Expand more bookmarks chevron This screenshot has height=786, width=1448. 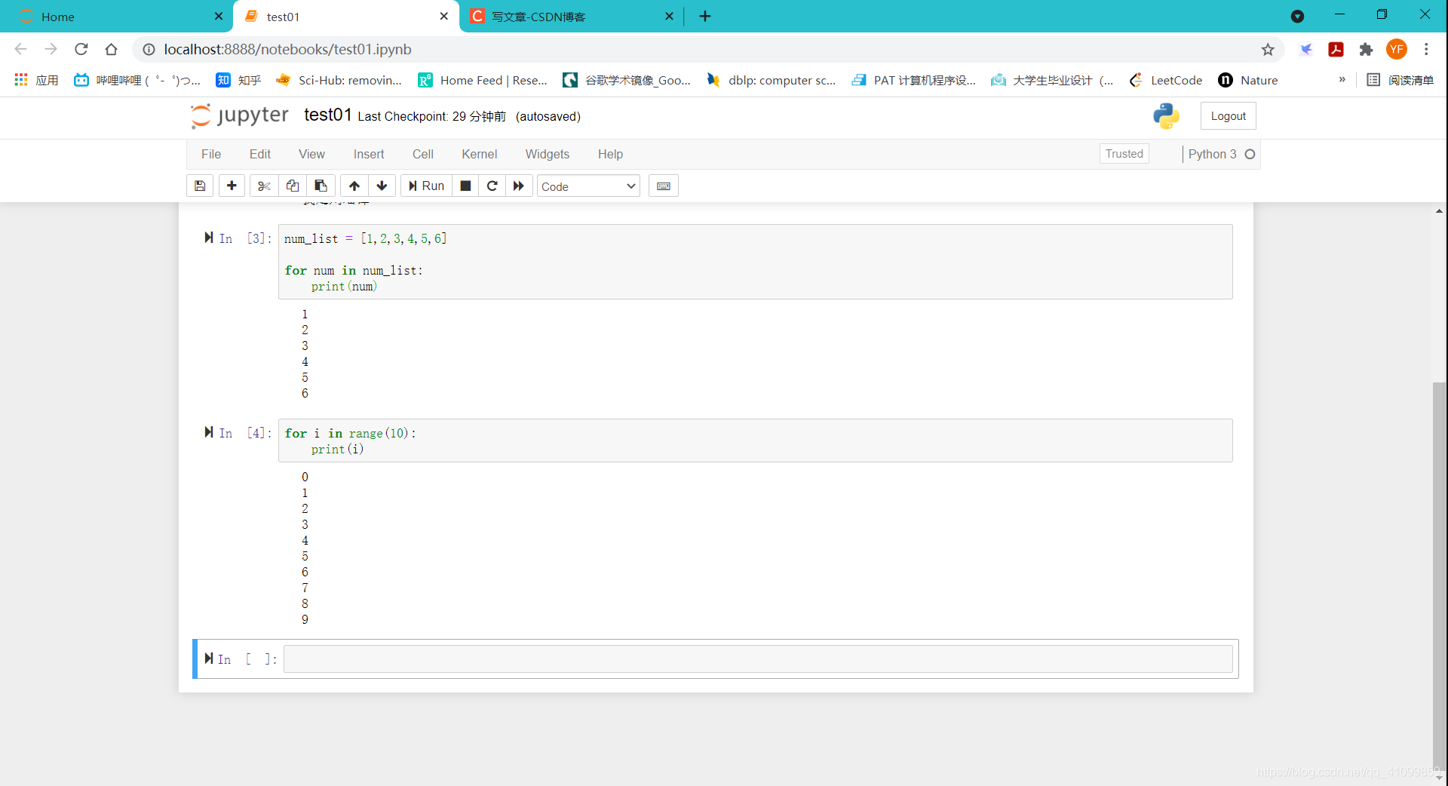(x=1342, y=79)
